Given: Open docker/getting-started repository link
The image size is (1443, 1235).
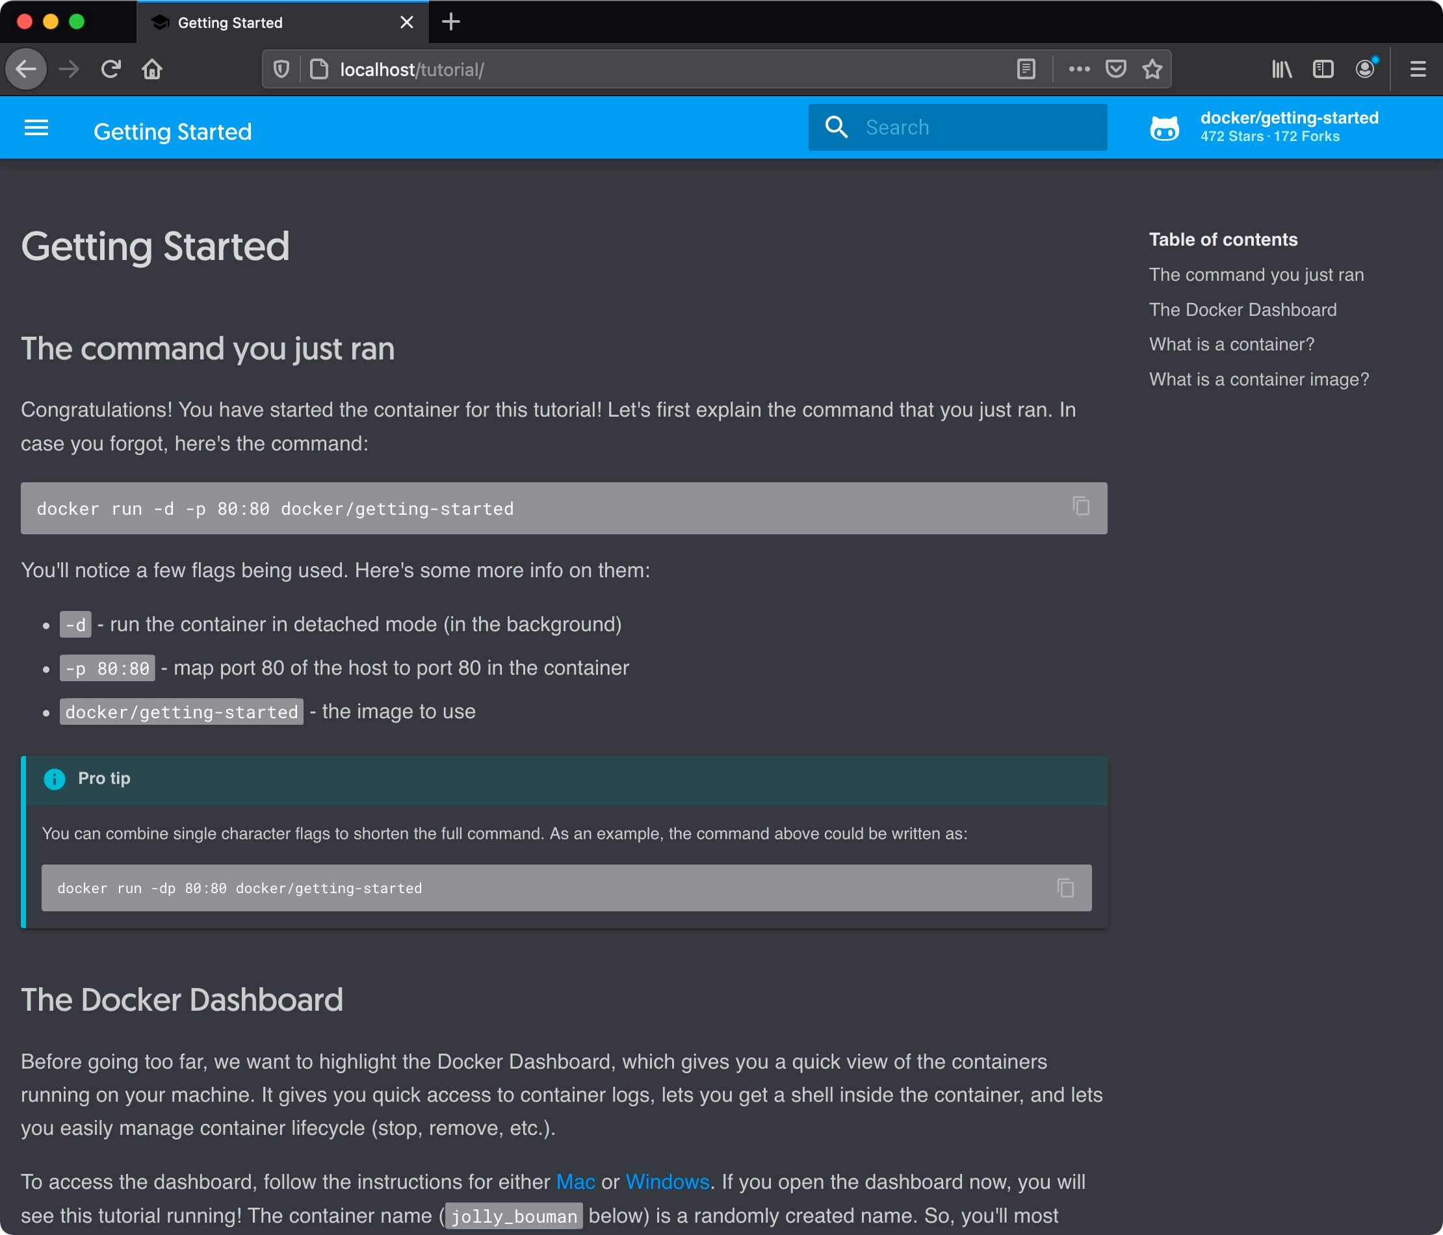Looking at the screenshot, I should click(x=1288, y=118).
